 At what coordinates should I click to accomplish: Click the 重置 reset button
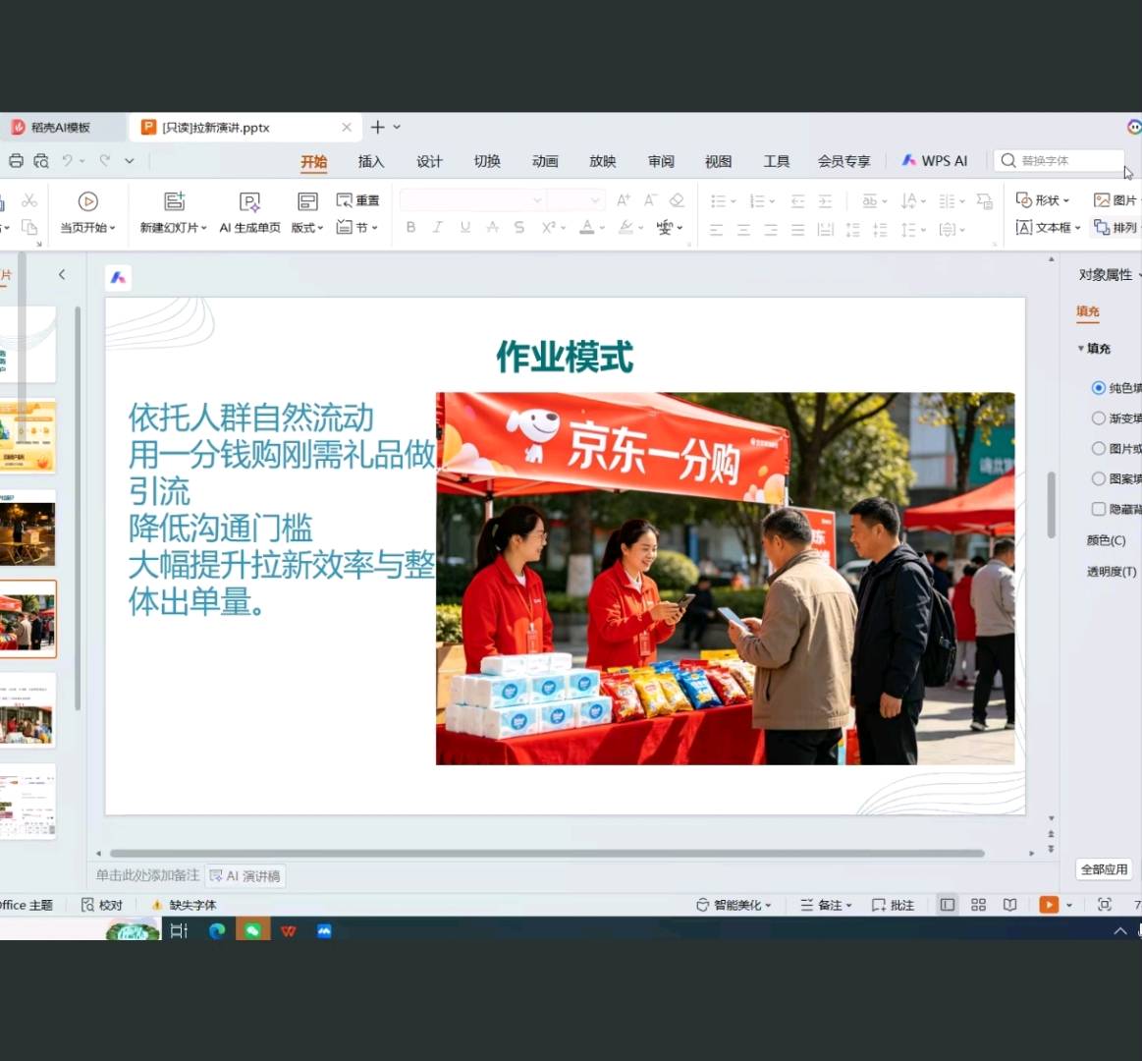click(357, 200)
